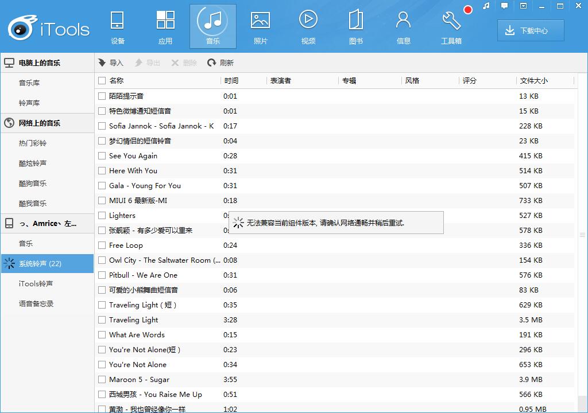
Task: Click the 导入 (Import) toolbar button
Action: 111,63
